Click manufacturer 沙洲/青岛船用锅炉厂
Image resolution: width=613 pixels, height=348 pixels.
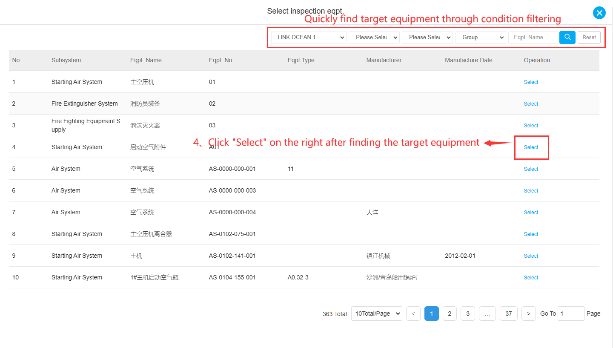tap(394, 277)
